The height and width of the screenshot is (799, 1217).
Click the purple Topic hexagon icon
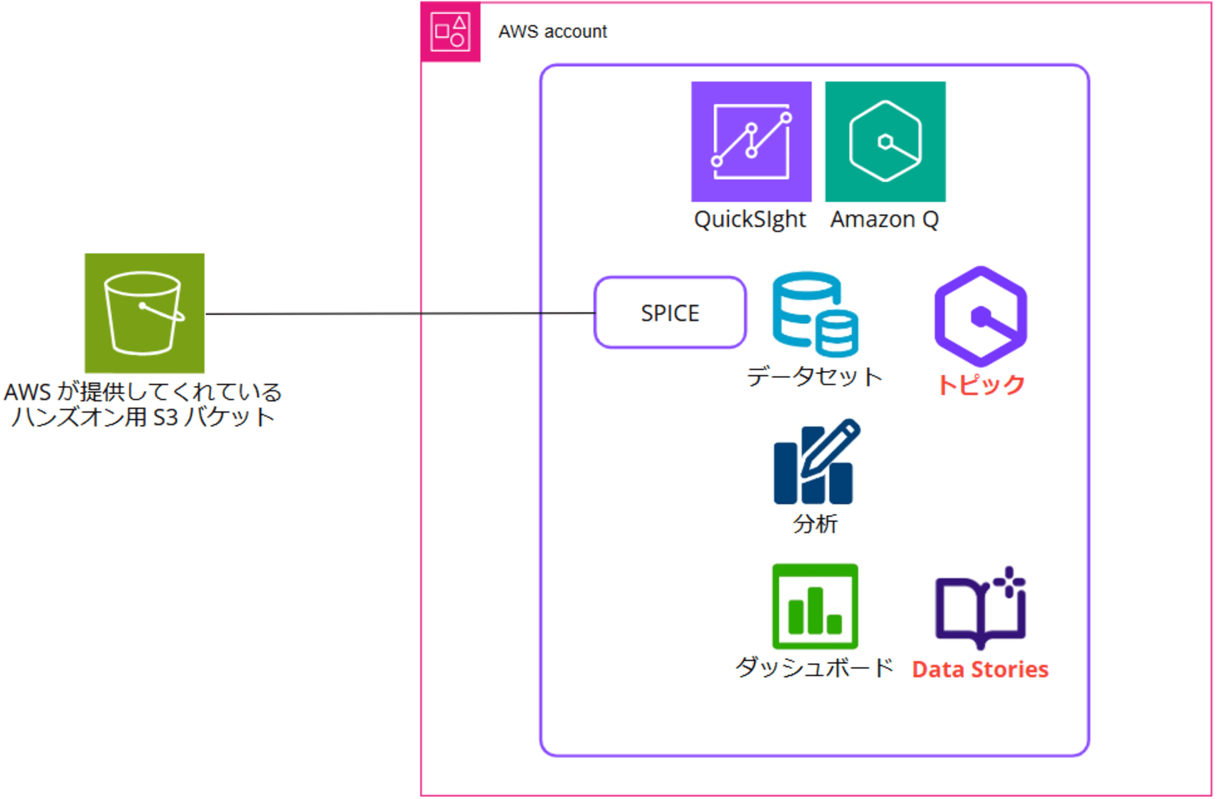click(980, 316)
